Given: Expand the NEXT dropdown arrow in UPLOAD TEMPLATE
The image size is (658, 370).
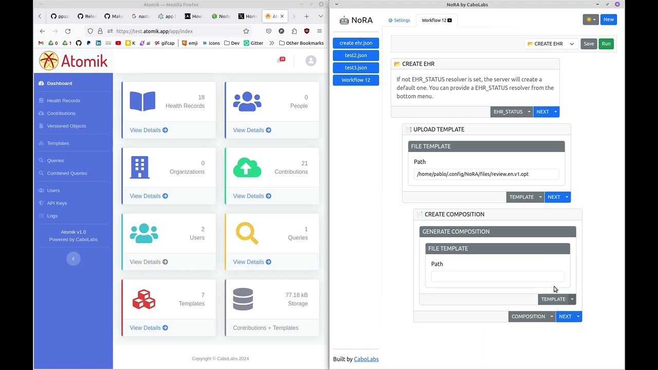Looking at the screenshot, I should (567, 197).
